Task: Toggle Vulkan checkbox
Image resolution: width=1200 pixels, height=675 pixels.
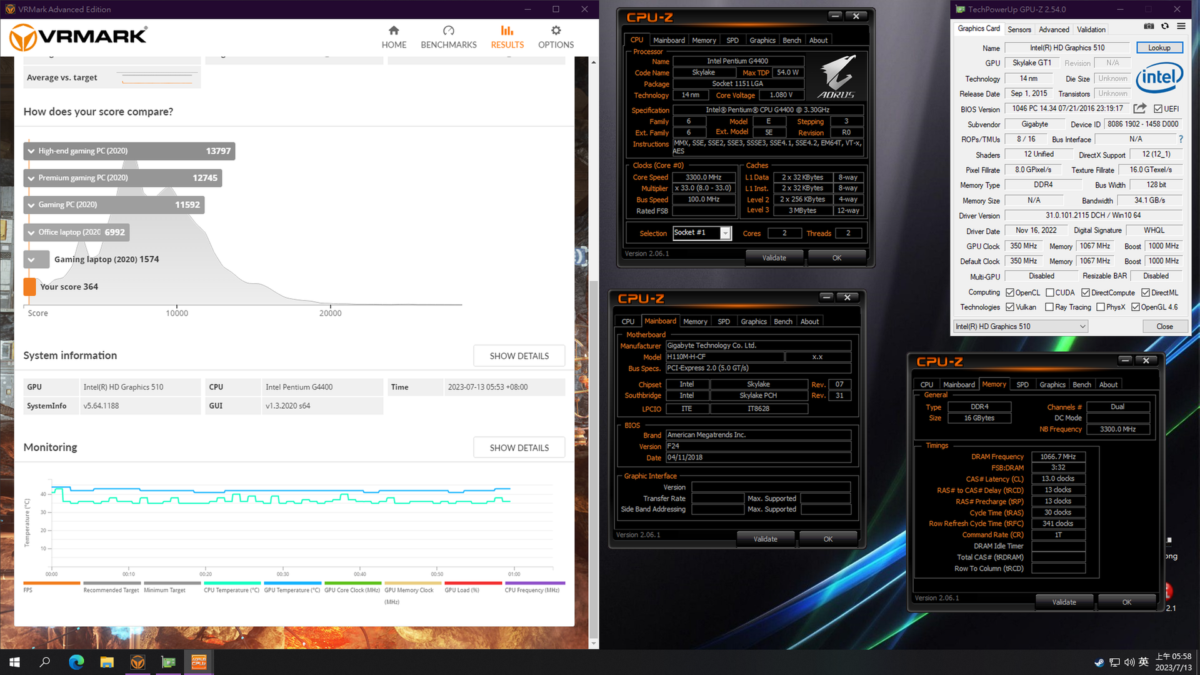Action: tap(1009, 307)
